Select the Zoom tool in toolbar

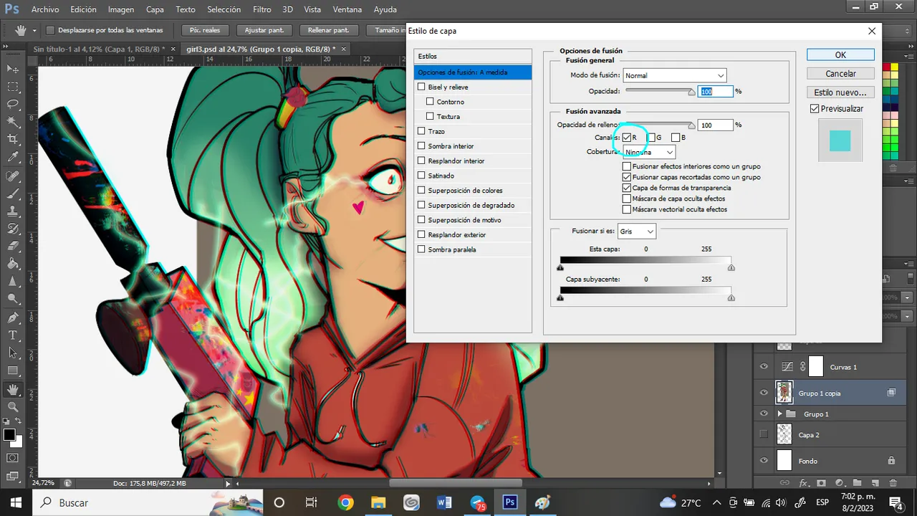[13, 407]
